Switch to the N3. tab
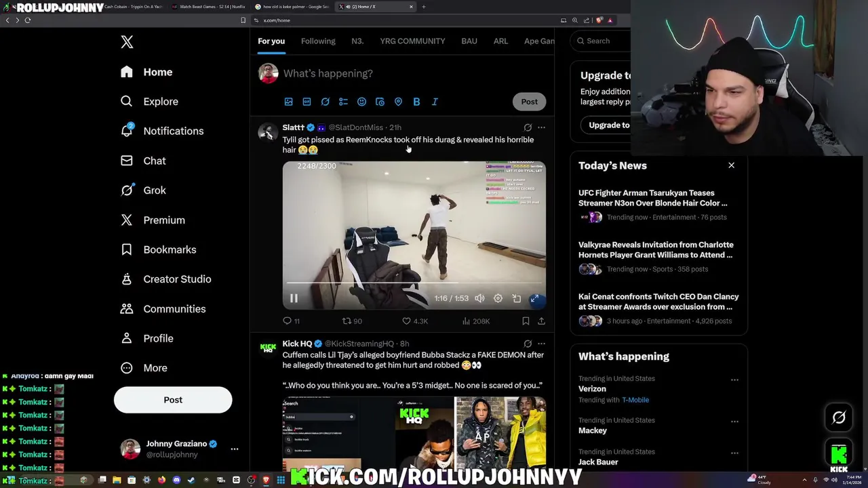Viewport: 868px width, 488px height. (357, 41)
